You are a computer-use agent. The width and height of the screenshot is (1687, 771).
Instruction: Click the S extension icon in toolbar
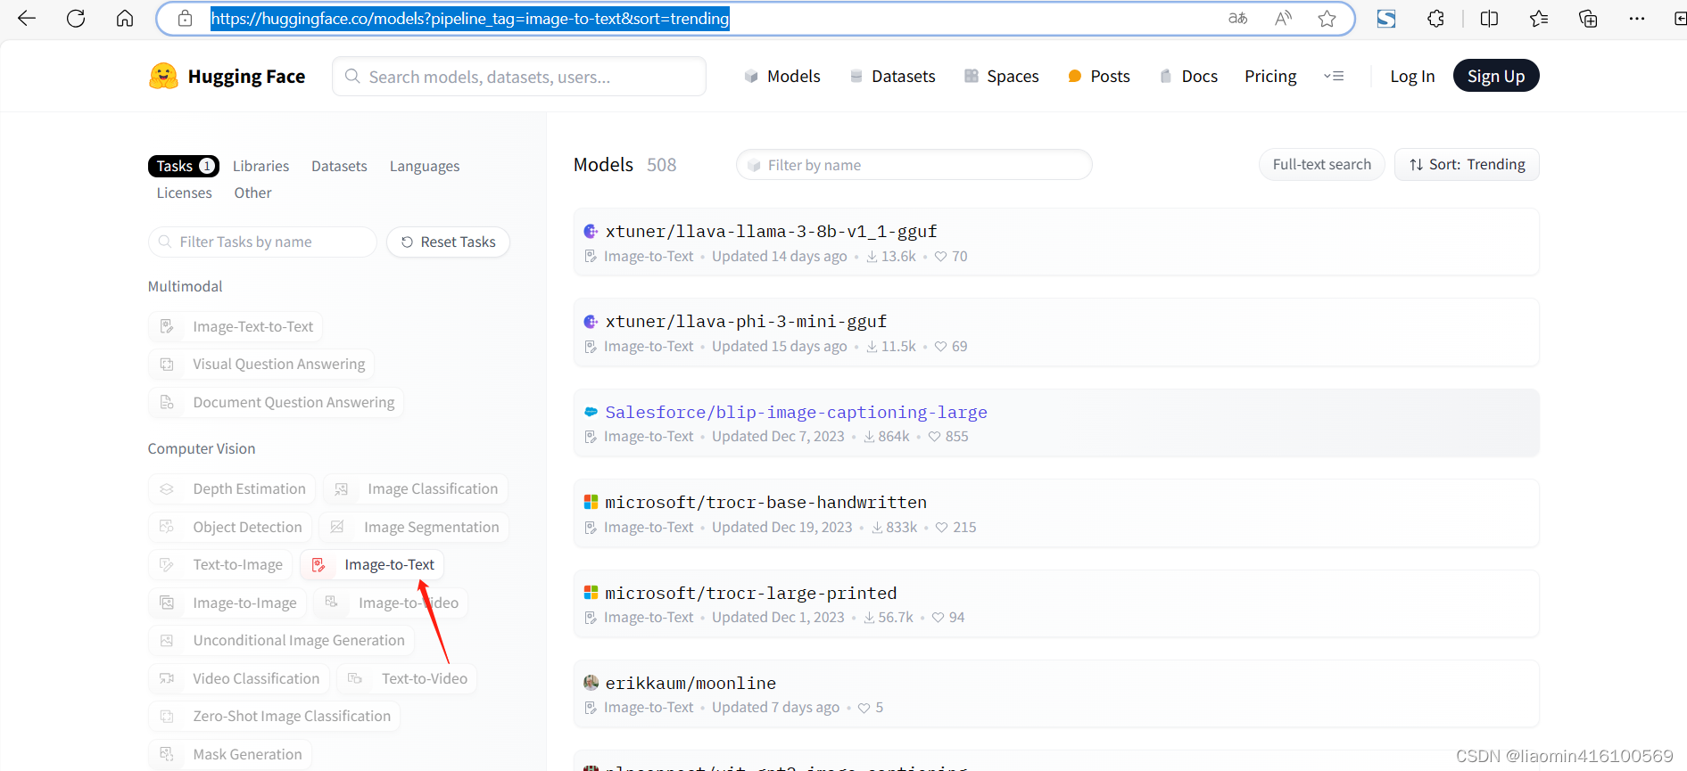pyautogui.click(x=1386, y=19)
